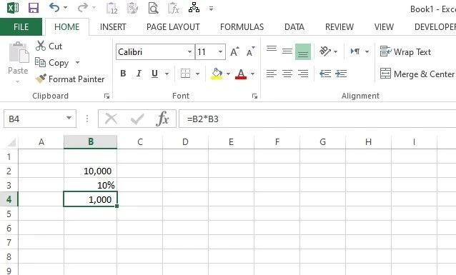Apply red Font Color A
This screenshot has width=456, height=275.
coord(241,74)
